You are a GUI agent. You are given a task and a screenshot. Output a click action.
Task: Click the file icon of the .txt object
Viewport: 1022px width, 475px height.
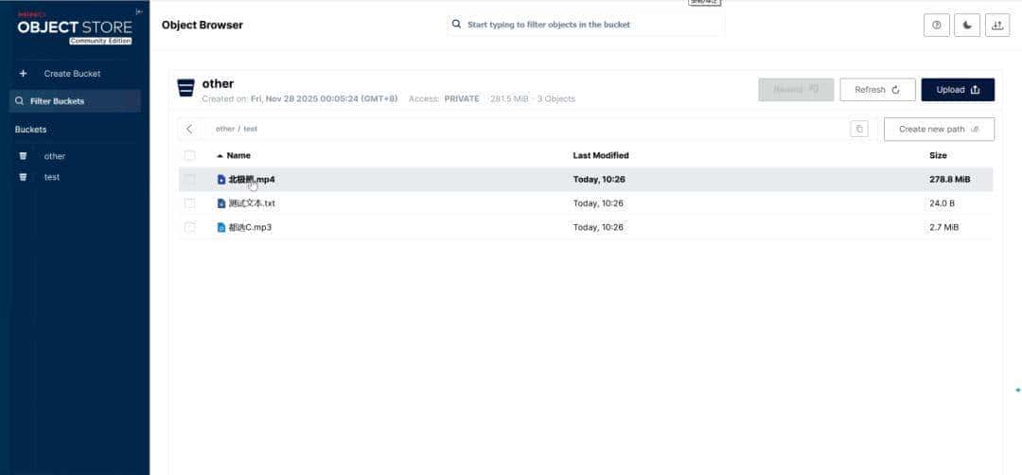(220, 203)
